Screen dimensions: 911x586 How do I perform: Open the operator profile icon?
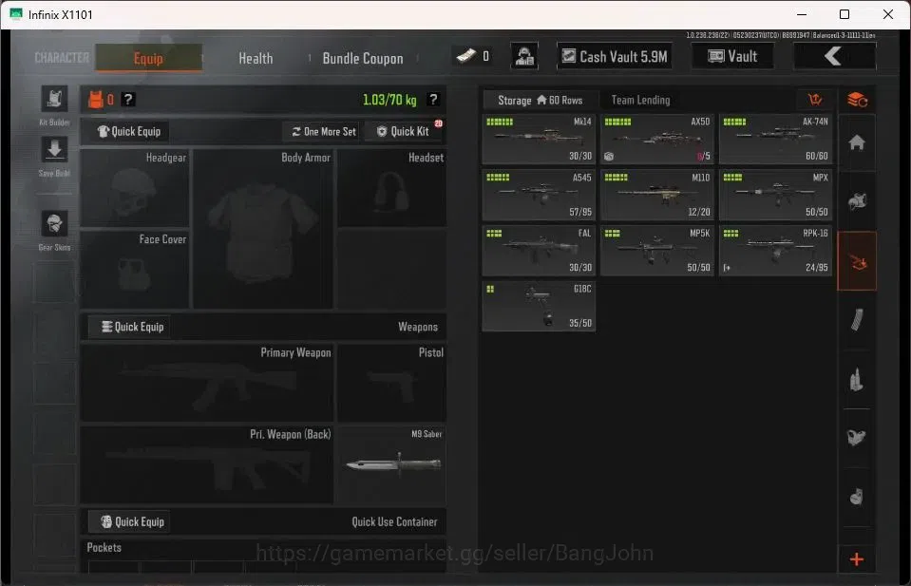(x=524, y=56)
